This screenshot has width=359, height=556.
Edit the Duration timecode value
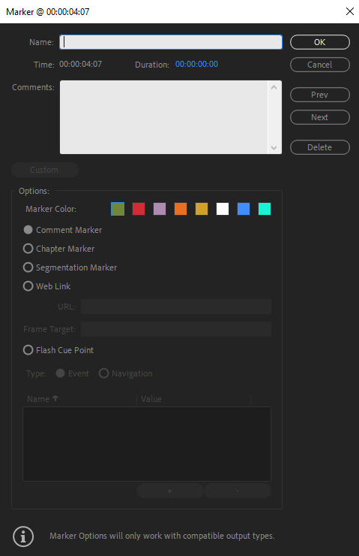(196, 64)
